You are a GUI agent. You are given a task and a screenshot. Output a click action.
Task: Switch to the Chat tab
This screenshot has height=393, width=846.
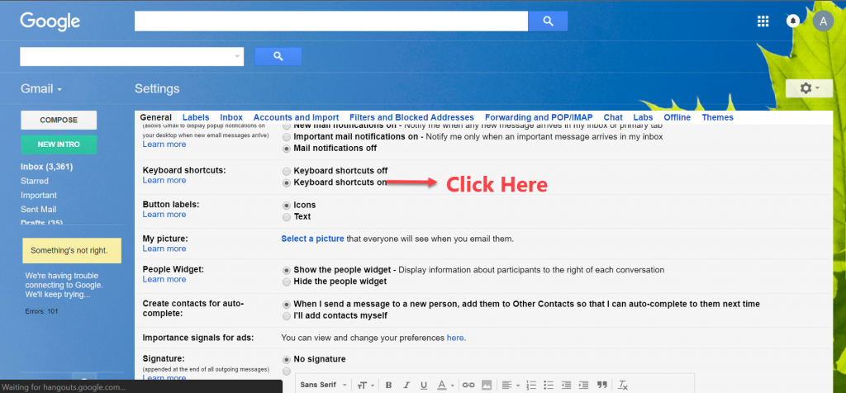[x=613, y=117]
